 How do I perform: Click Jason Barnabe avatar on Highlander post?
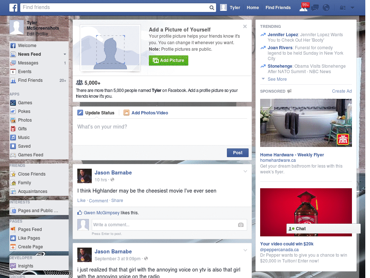[x=85, y=176]
